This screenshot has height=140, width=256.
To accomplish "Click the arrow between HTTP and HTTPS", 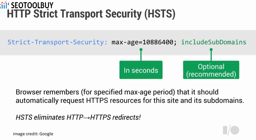I will click(x=87, y=118).
